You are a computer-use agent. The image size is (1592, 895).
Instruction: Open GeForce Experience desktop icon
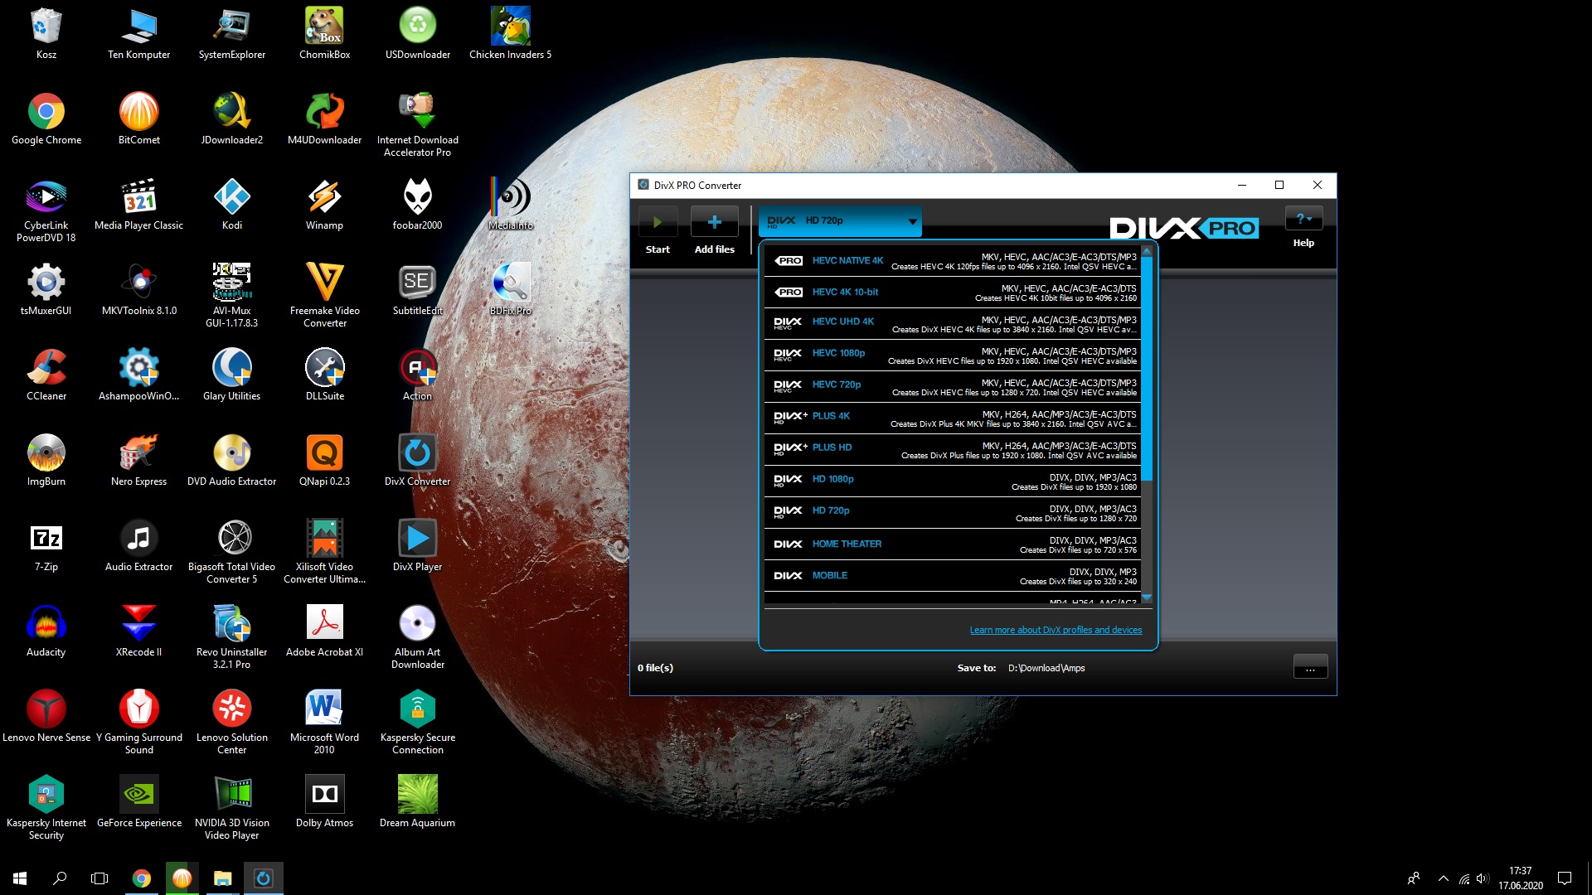pyautogui.click(x=139, y=801)
